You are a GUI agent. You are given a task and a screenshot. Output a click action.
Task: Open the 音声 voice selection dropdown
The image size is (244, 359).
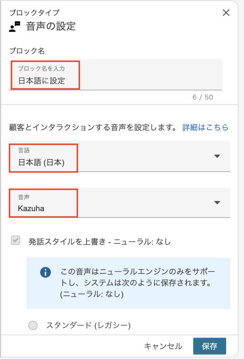pos(217,203)
